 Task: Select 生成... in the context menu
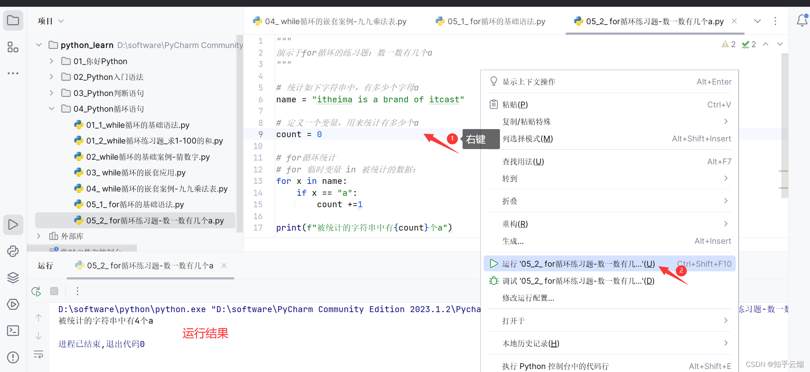click(x=610, y=241)
